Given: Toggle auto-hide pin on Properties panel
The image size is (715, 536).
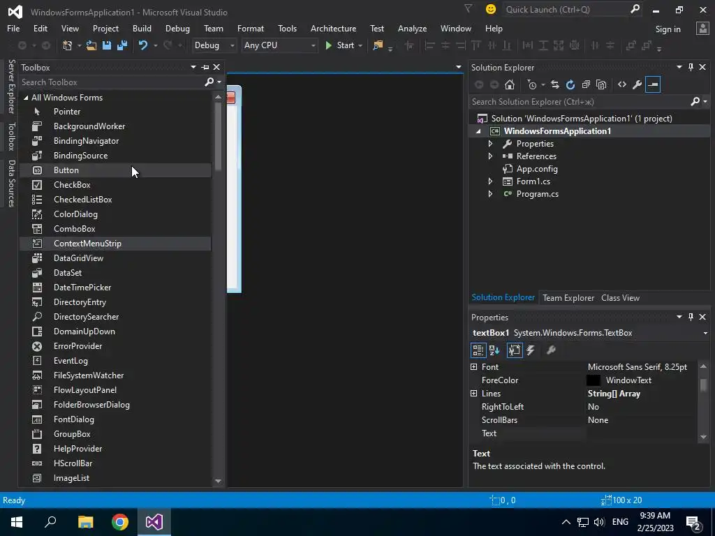Looking at the screenshot, I should click(x=691, y=317).
